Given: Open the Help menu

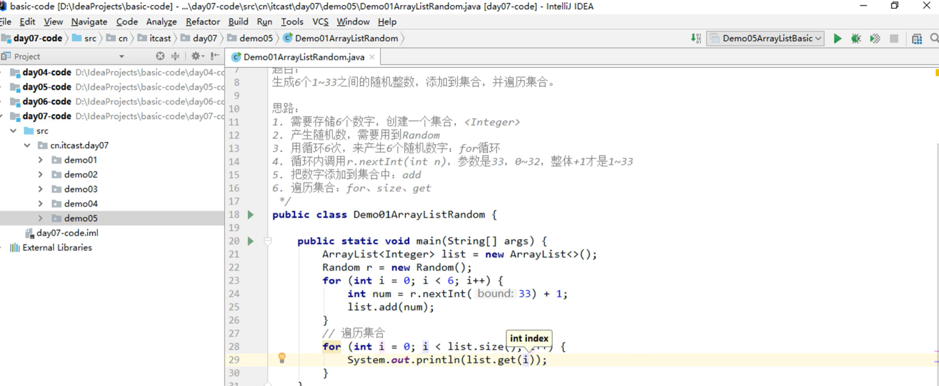Looking at the screenshot, I should 387,22.
